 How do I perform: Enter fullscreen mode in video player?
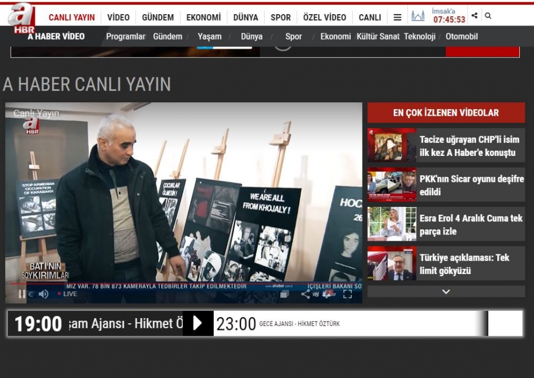(x=347, y=294)
